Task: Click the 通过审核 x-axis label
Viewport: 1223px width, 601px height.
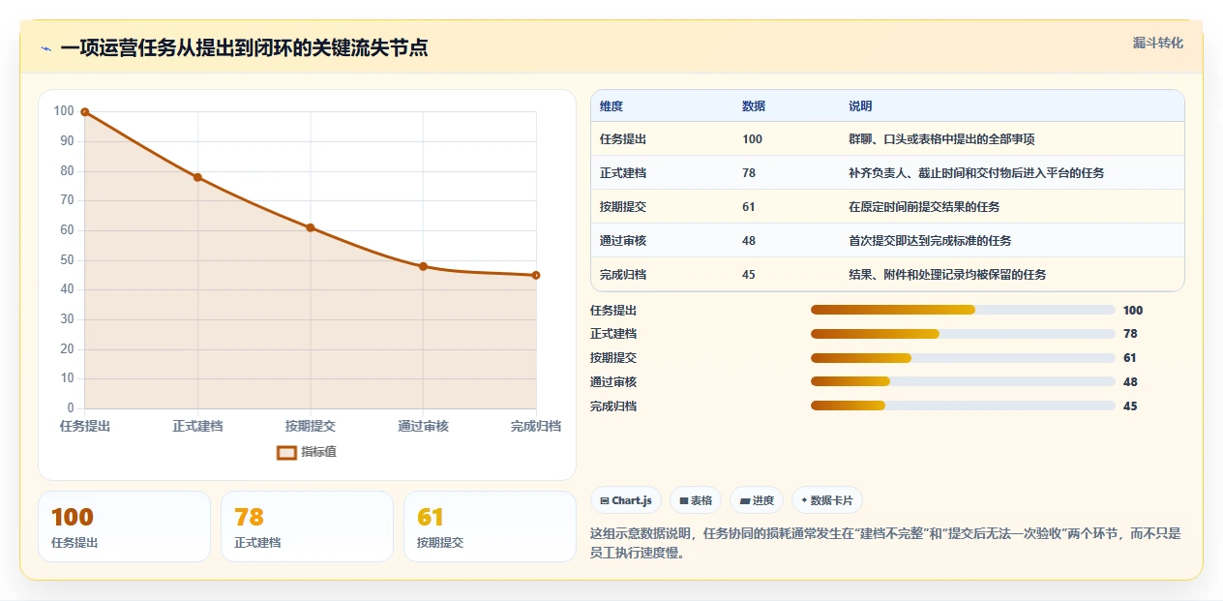Action: tap(423, 426)
